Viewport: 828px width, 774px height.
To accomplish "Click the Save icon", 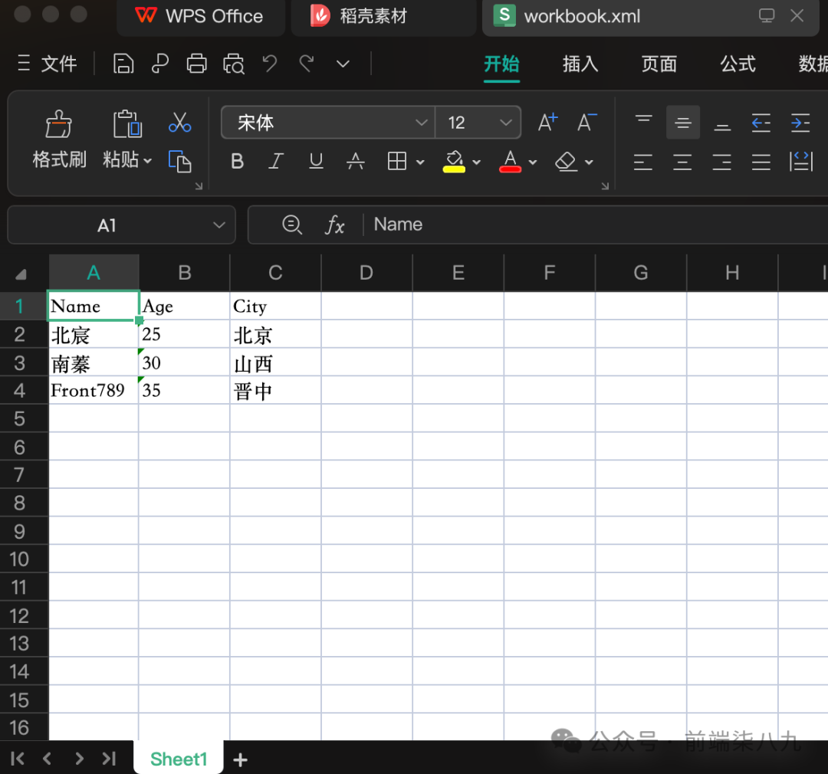I will click(x=123, y=64).
